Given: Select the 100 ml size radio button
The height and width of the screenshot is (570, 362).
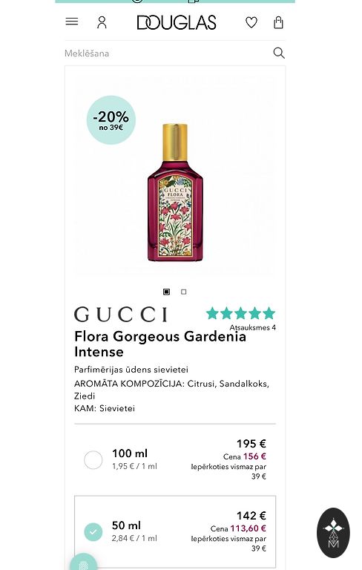Looking at the screenshot, I should coord(93,460).
